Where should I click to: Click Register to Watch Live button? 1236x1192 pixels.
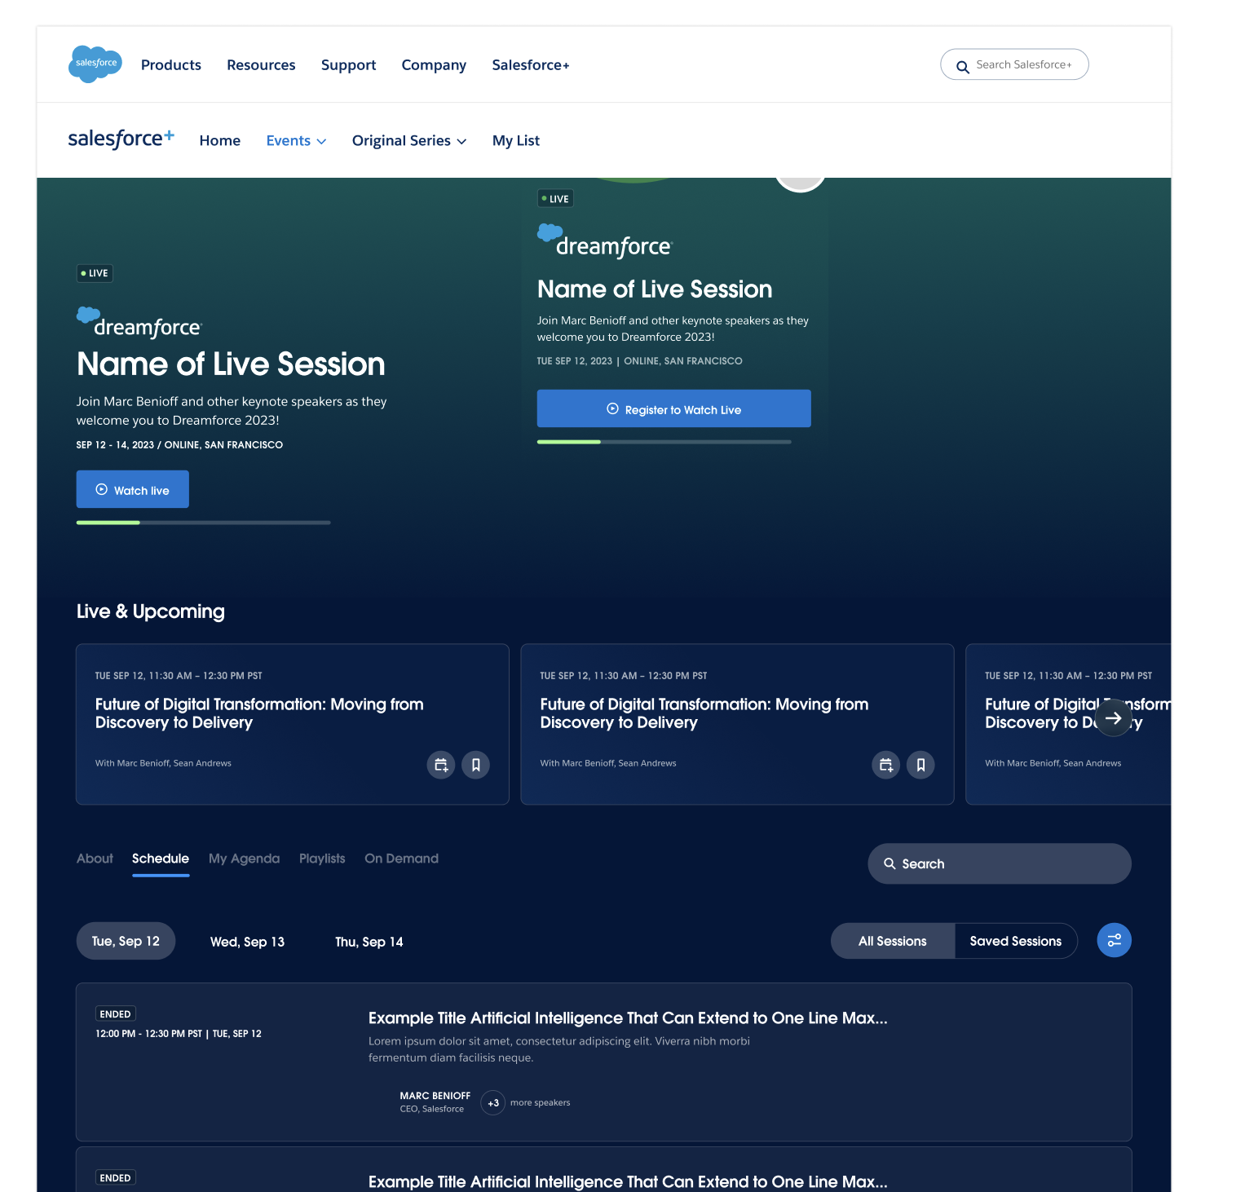click(x=674, y=408)
